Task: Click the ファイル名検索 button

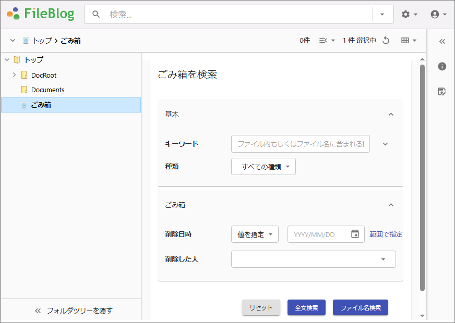Action: tap(361, 308)
